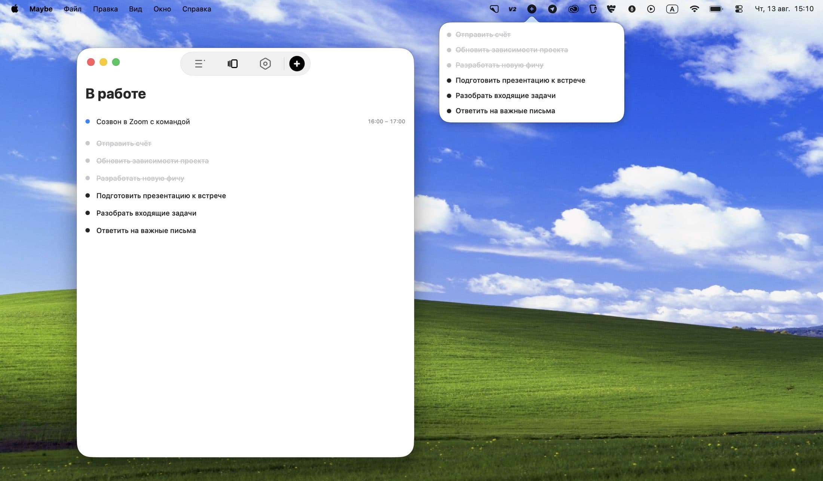Screen dimensions: 823x481
Task: Open the date and time clock
Action: (784, 9)
